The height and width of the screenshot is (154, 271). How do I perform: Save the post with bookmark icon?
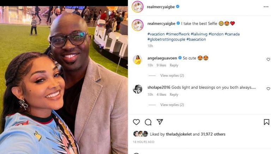click(266, 122)
